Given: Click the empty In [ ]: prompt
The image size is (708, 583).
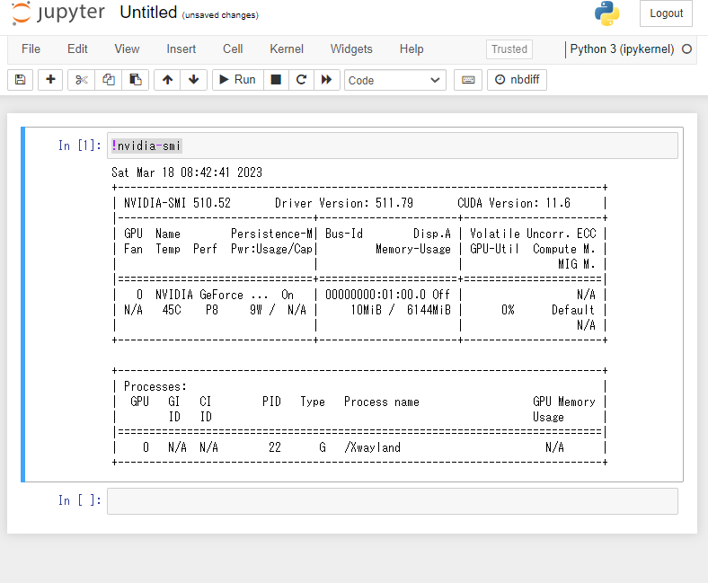Looking at the screenshot, I should [79, 500].
